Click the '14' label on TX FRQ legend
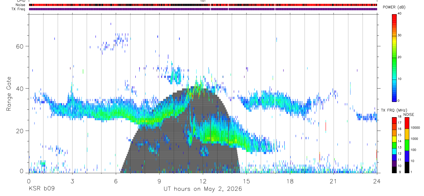This screenshot has width=424, height=196. point(399,141)
